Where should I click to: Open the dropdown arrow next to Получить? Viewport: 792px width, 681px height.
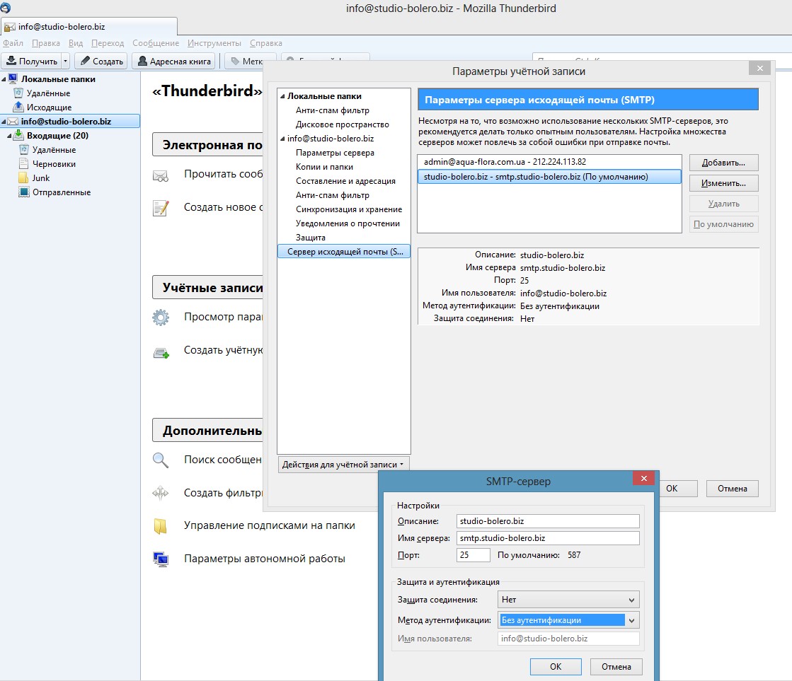(66, 61)
